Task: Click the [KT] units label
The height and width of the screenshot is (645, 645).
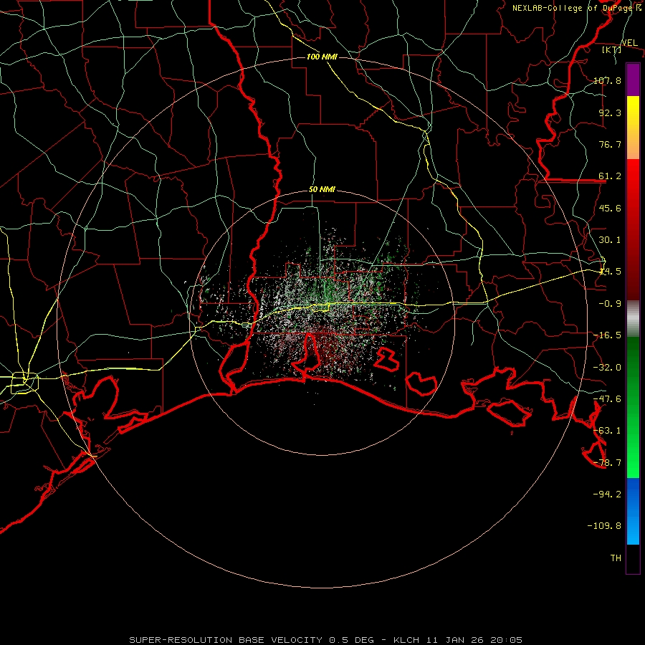Action: coord(612,49)
